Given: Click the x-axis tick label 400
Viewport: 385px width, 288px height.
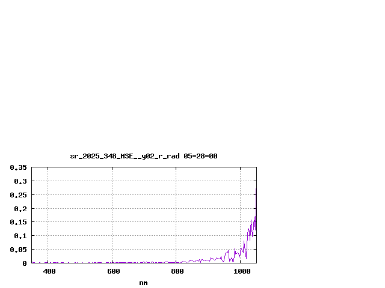Looking at the screenshot, I should pos(49,272).
